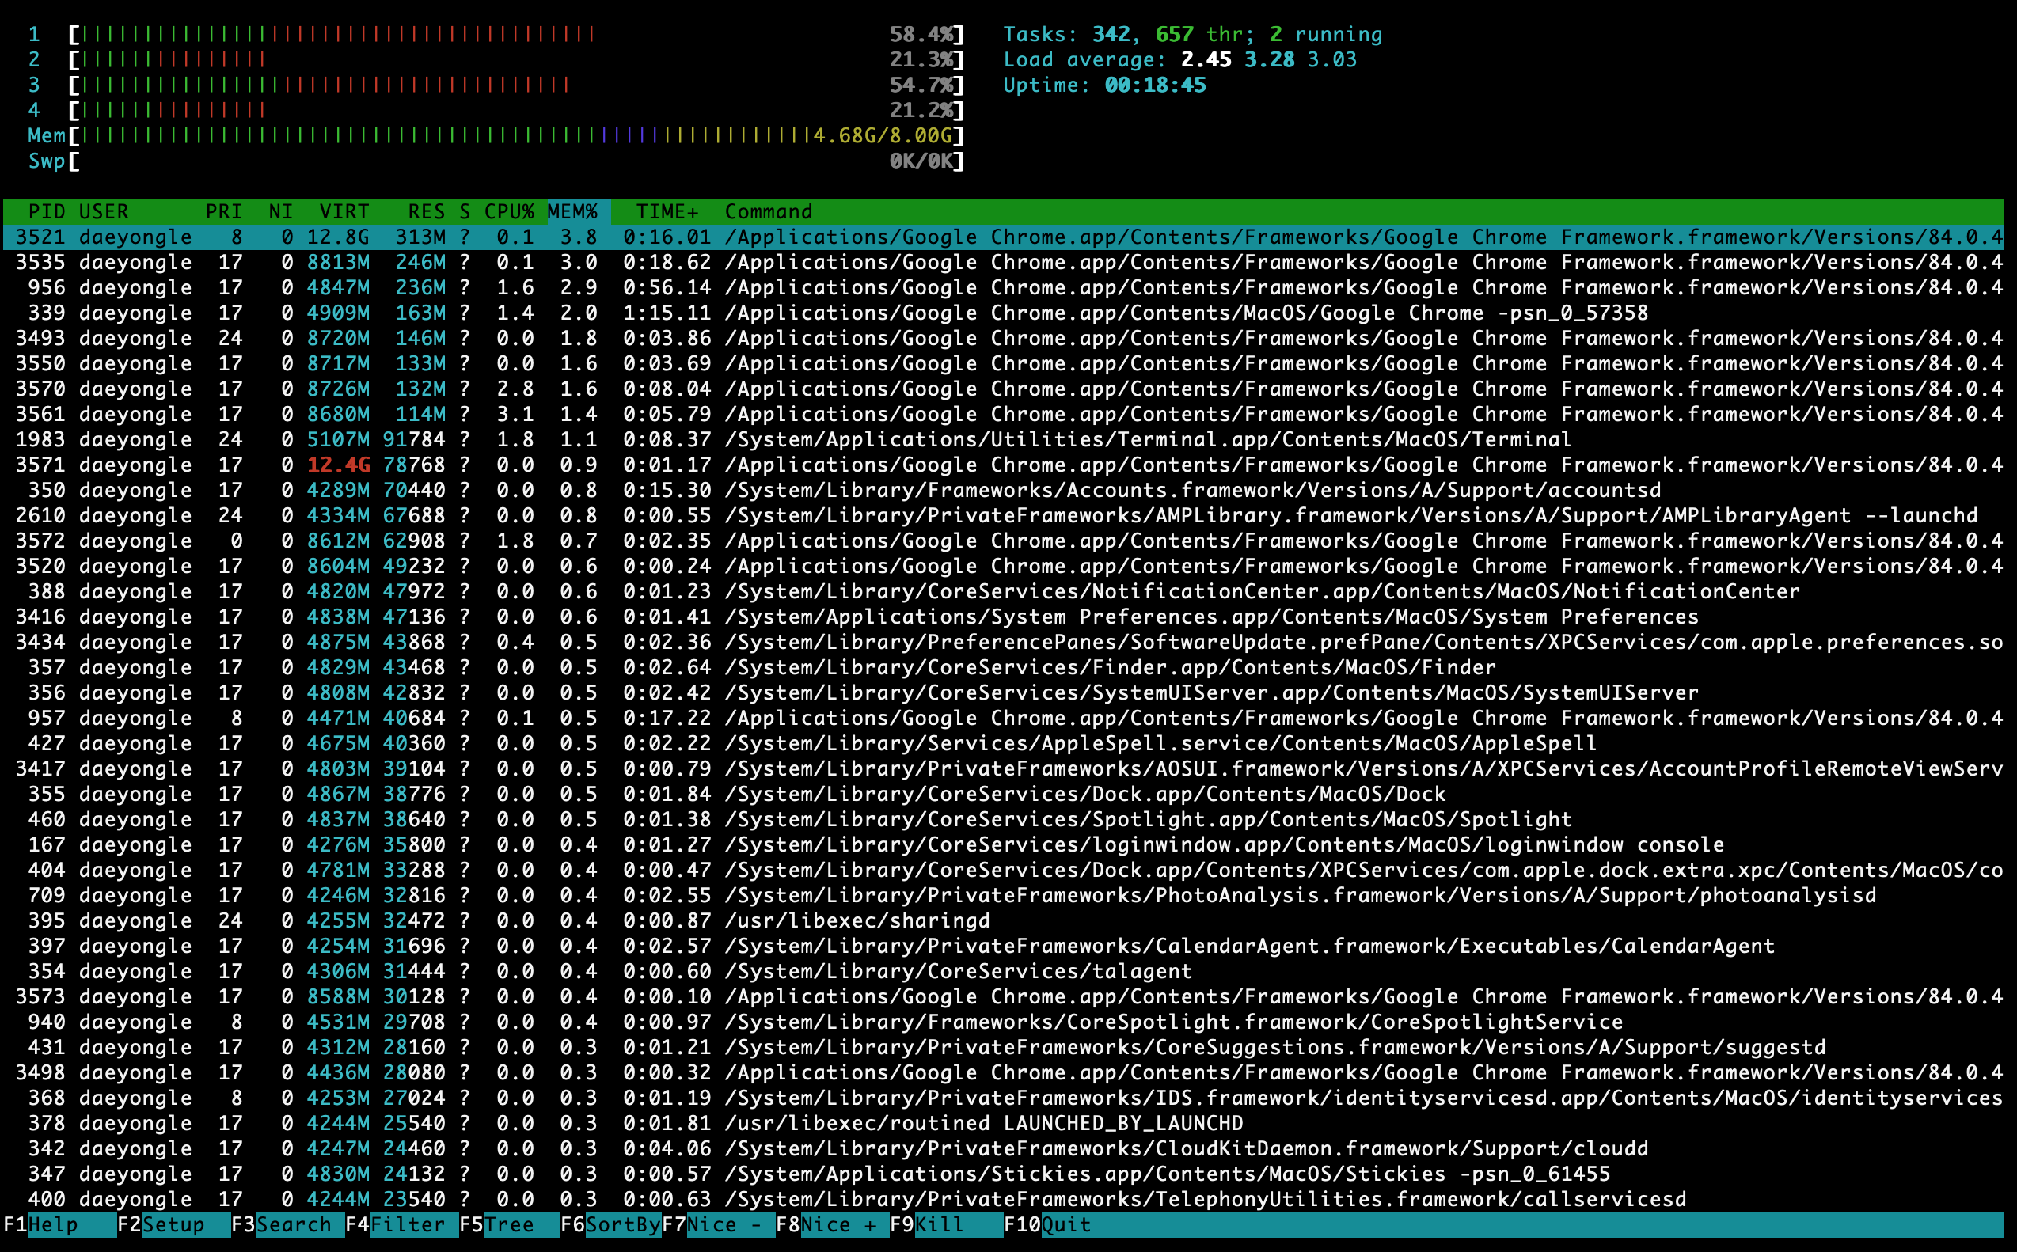This screenshot has width=2017, height=1252.
Task: Sort by PID column header
Action: point(47,212)
